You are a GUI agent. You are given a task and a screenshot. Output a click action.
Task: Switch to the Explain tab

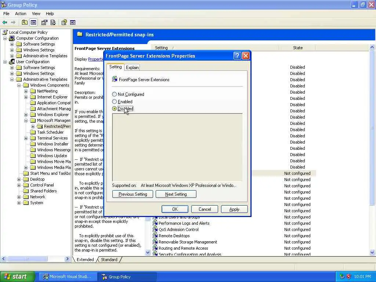132,68
